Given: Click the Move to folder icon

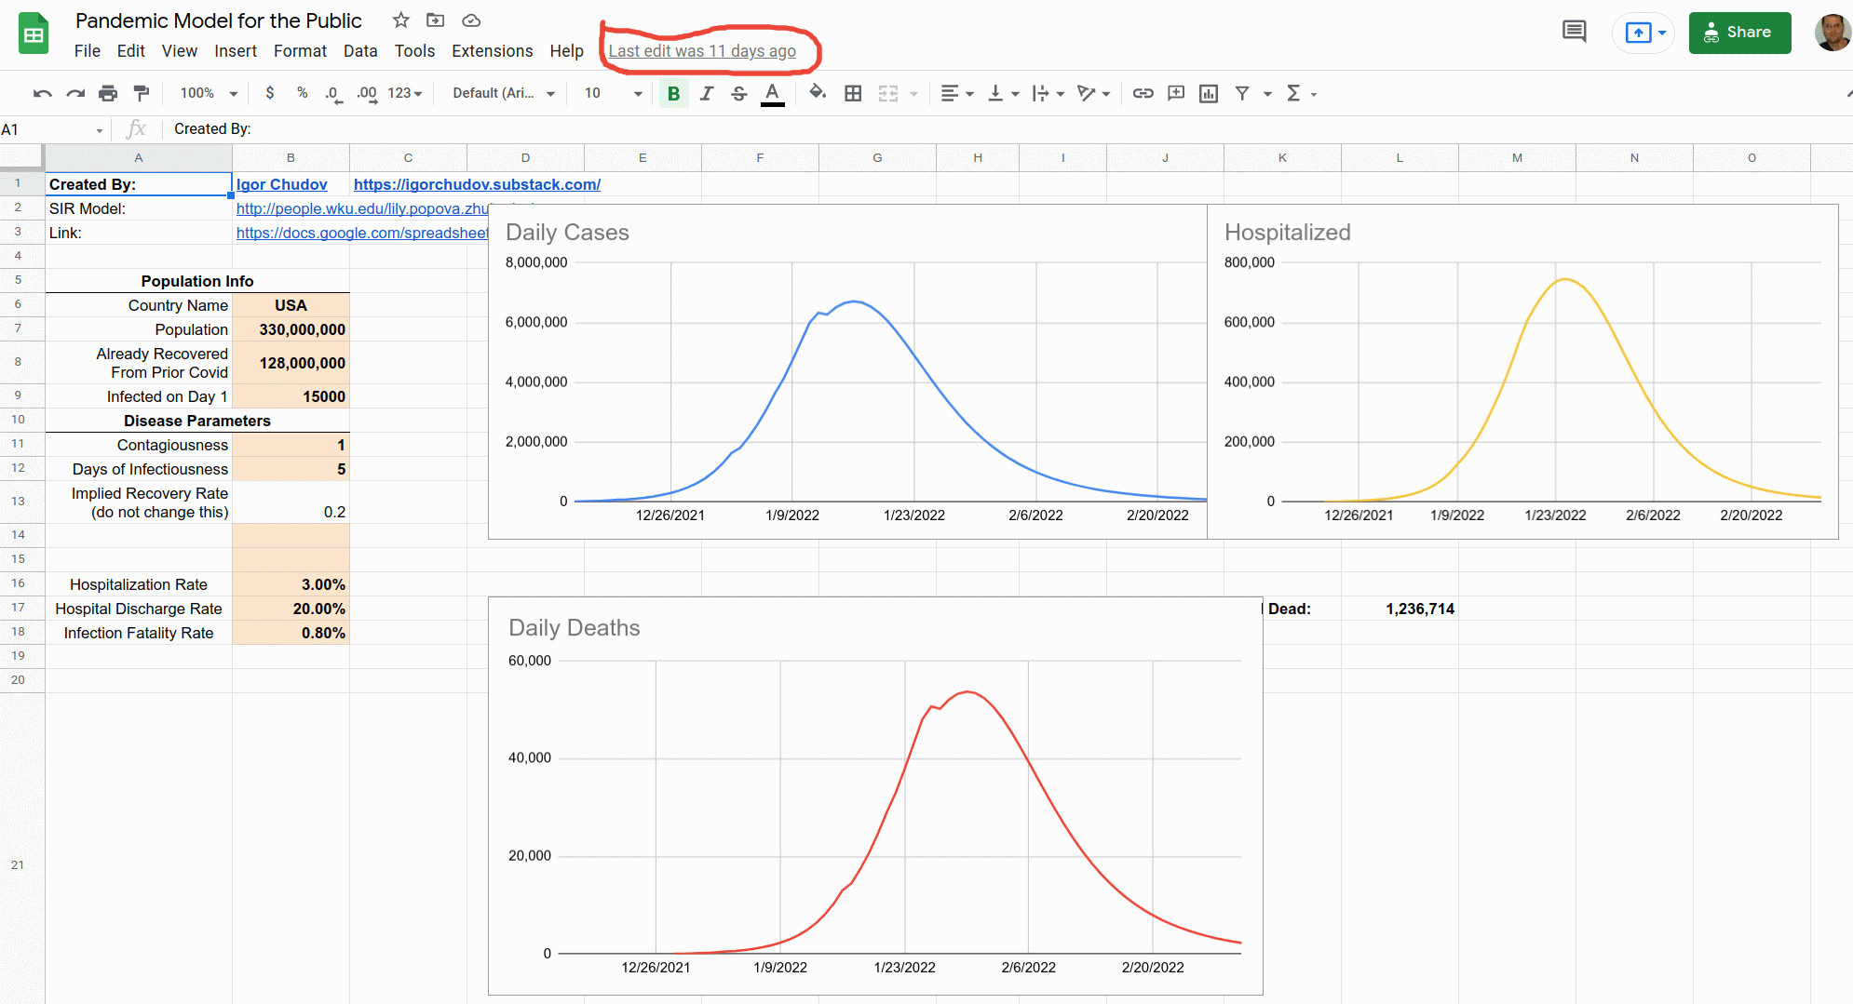Looking at the screenshot, I should (435, 20).
